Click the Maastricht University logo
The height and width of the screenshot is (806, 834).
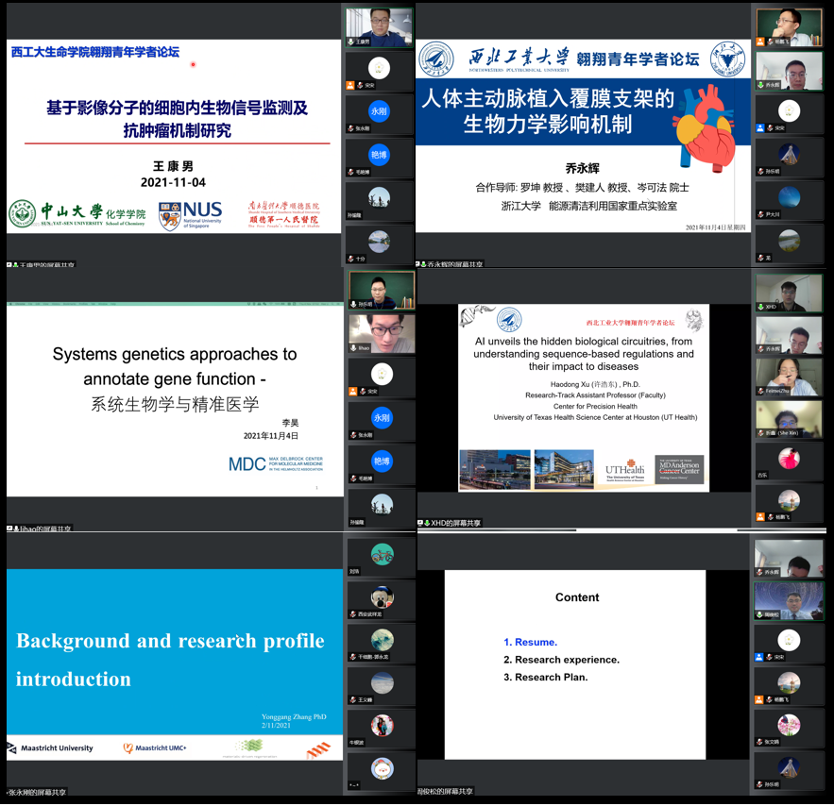click(x=51, y=748)
